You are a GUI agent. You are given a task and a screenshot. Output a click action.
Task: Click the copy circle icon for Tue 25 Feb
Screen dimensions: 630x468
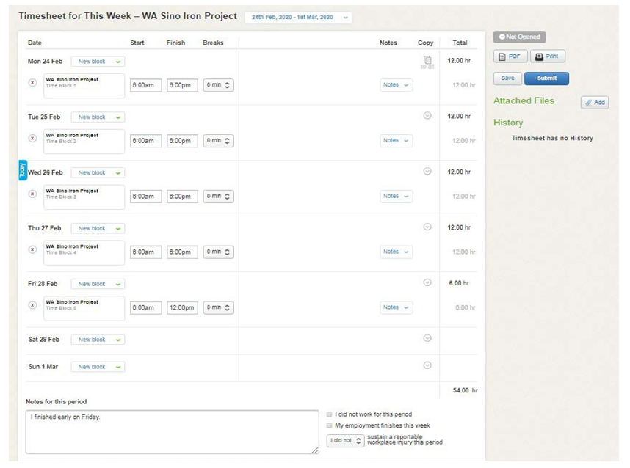[x=427, y=116]
